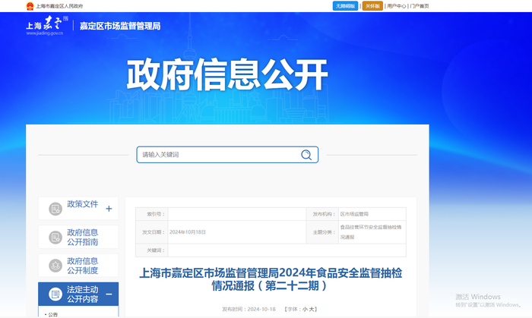Set font size to 小
Viewport: 532px width, 318px height.
coord(305,309)
